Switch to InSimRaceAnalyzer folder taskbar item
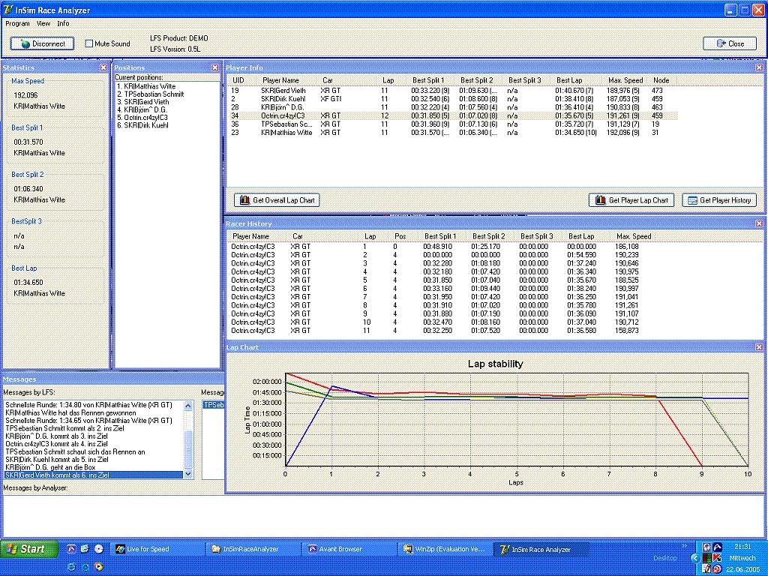This screenshot has height=576, width=768. (252, 549)
